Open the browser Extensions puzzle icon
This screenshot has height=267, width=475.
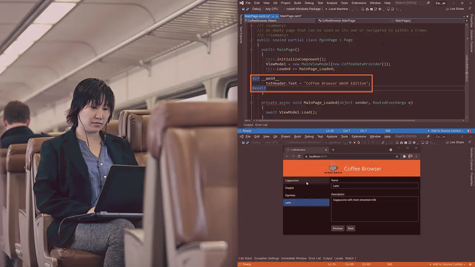404,156
